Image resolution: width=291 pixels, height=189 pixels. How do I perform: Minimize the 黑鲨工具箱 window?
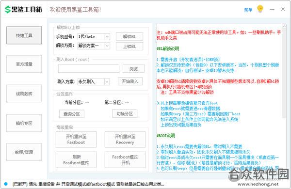point(272,9)
